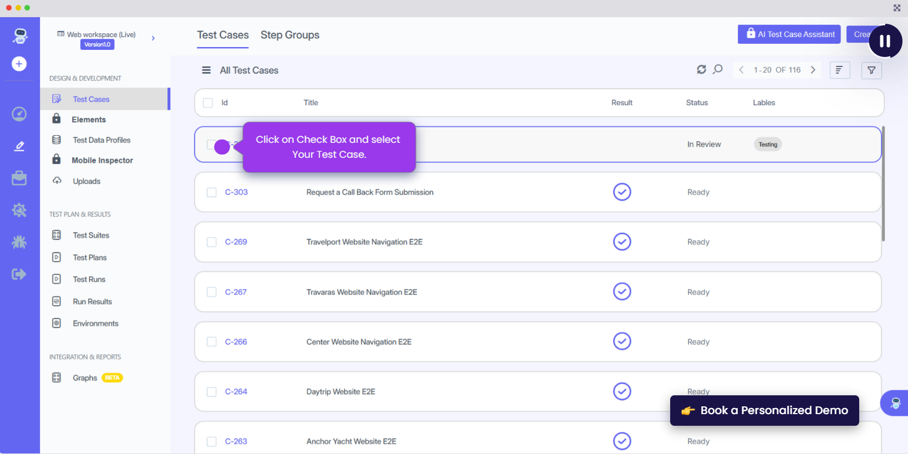Open the chatbot assistant icon at right

(x=895, y=403)
